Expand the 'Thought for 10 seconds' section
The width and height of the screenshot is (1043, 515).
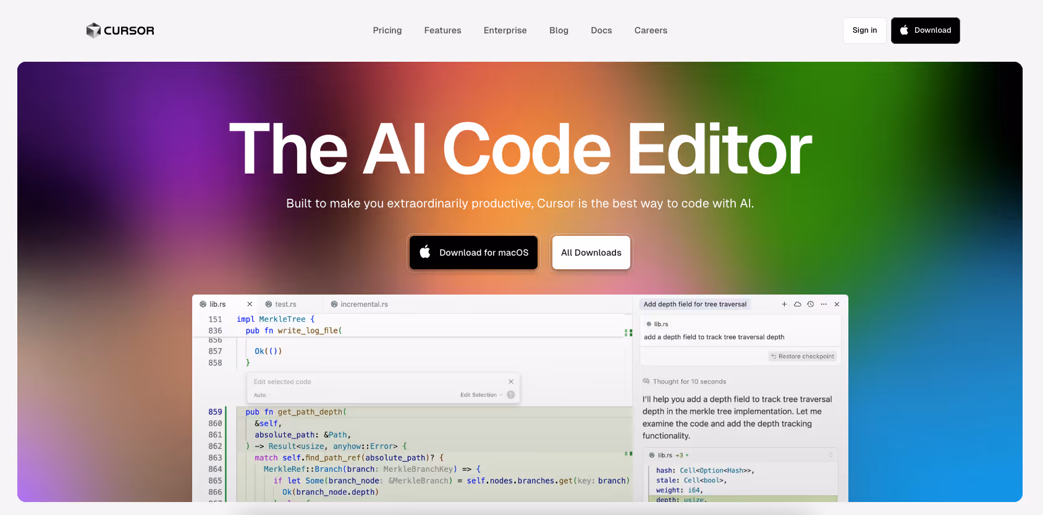(685, 382)
